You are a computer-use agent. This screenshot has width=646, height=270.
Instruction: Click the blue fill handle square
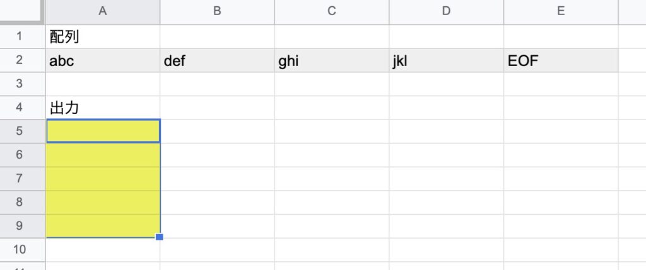tap(160, 237)
